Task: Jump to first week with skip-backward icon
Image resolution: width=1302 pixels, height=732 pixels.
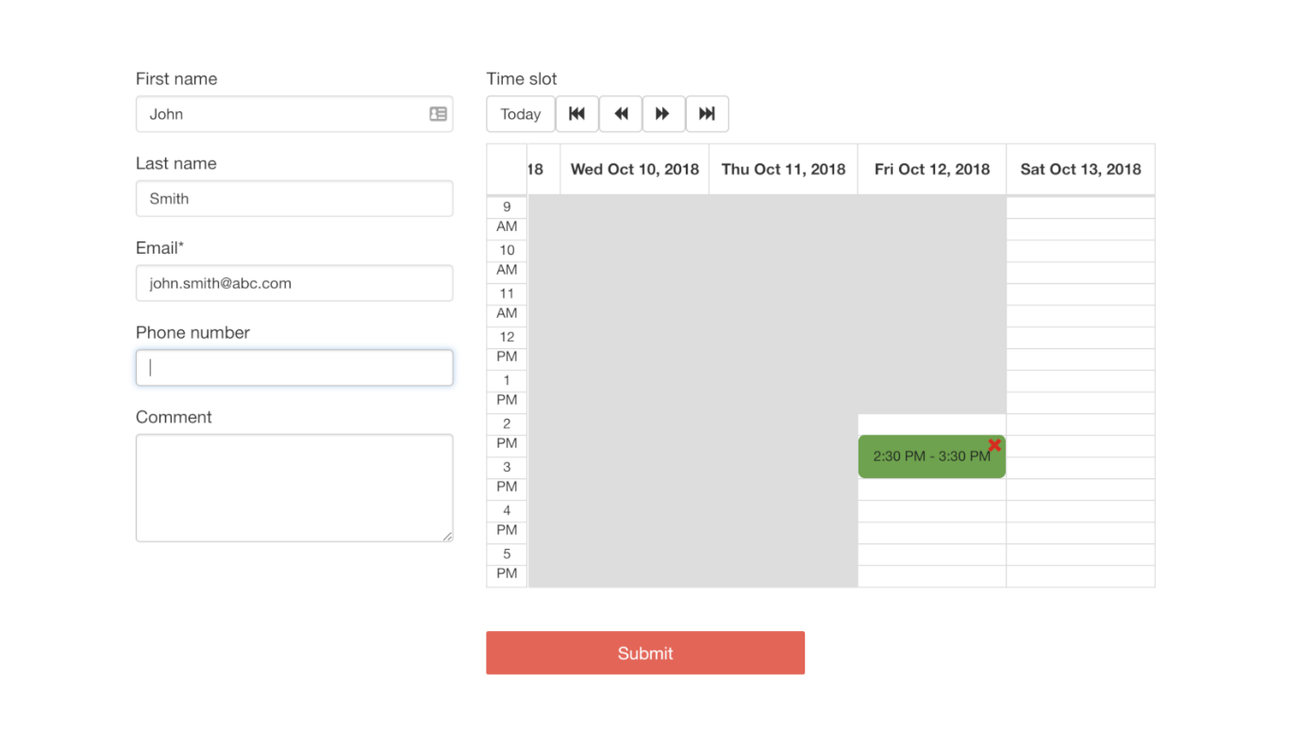Action: pos(576,114)
